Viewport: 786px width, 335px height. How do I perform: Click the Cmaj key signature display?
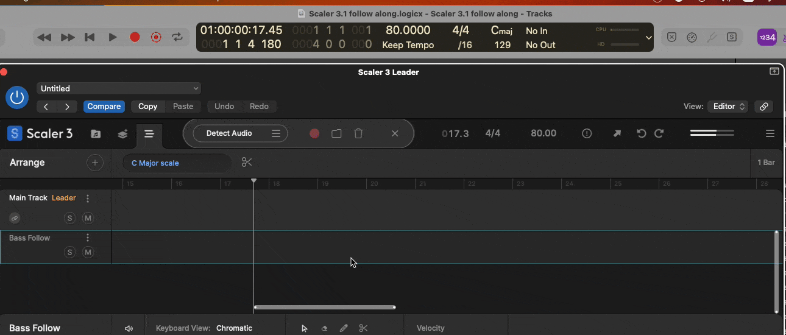point(502,30)
